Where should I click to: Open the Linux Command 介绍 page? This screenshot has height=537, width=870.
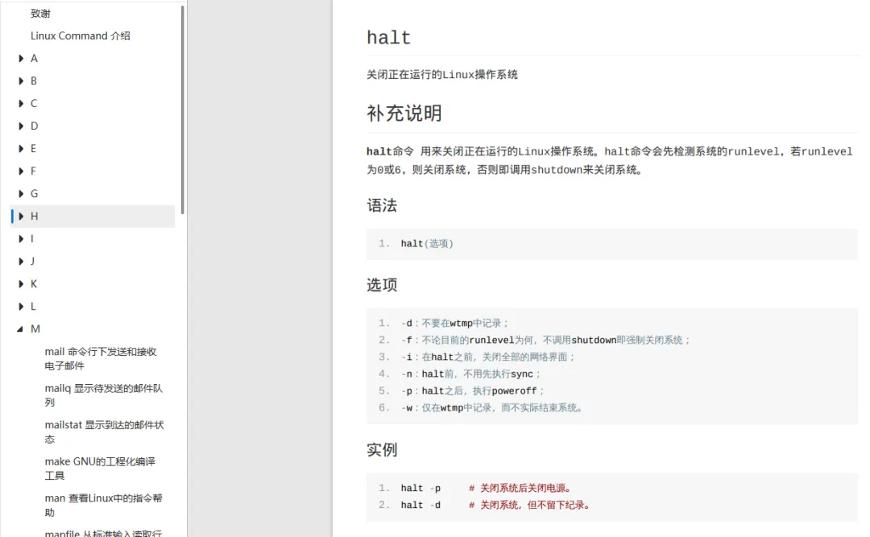[x=80, y=35]
